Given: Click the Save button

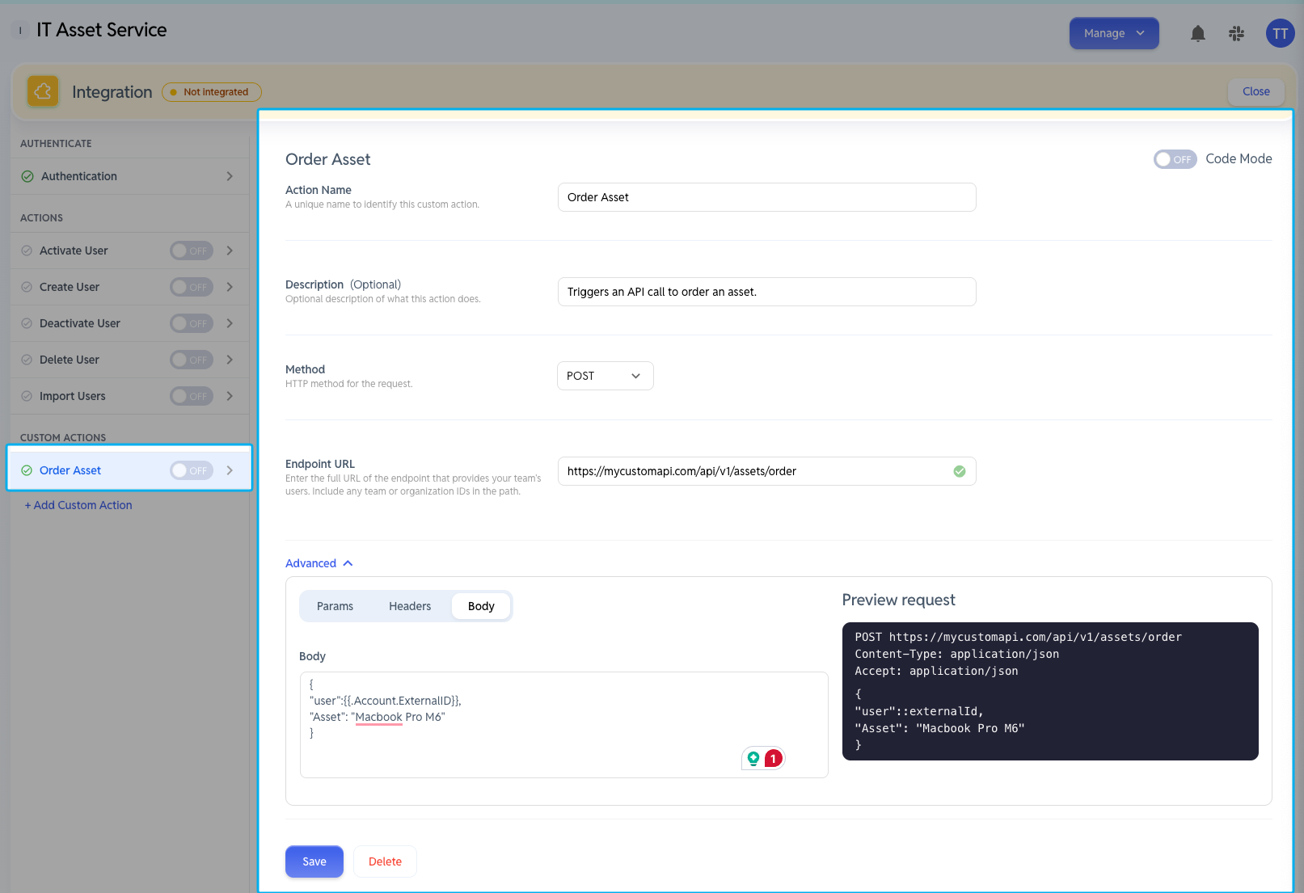Looking at the screenshot, I should click(314, 861).
